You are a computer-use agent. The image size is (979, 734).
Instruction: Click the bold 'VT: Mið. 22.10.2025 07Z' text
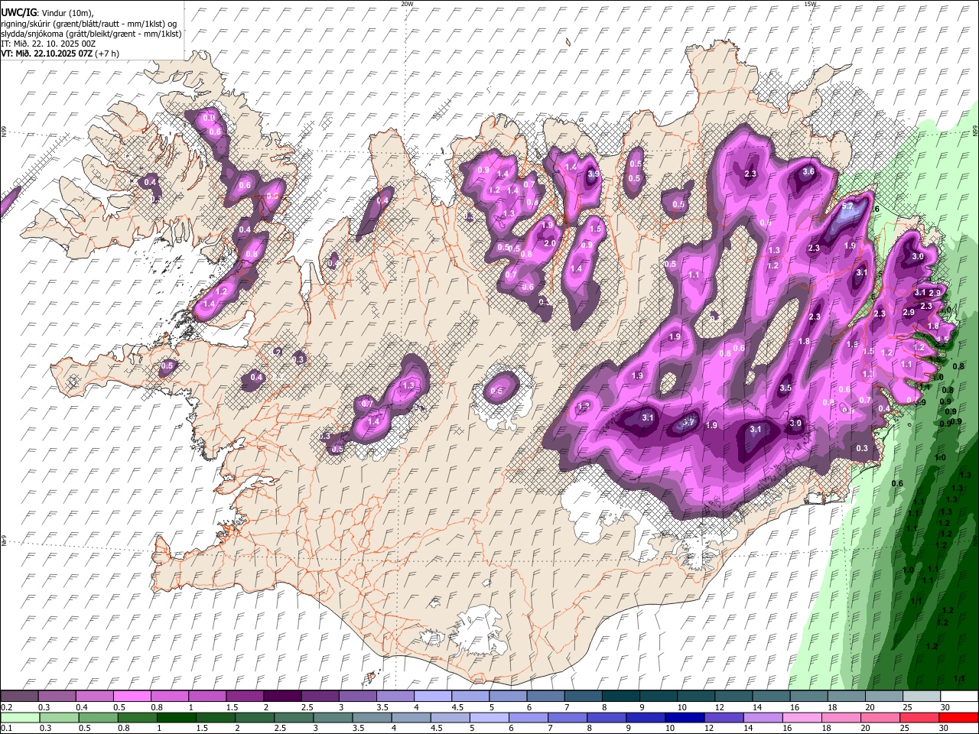pyautogui.click(x=47, y=54)
